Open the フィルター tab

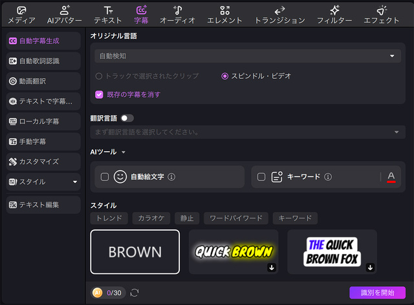point(334,15)
